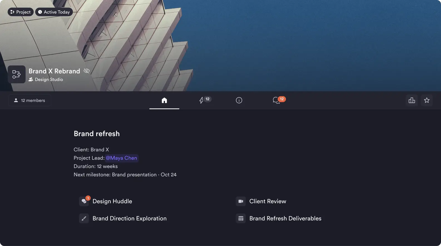Open the chat tab with 12 unread
Viewport: 441px width, 246px height.
click(x=279, y=100)
